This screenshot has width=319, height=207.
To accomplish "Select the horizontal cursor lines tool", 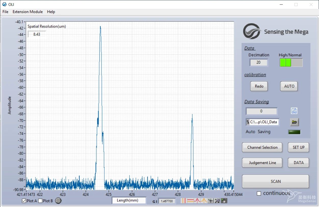I will coord(190,201).
